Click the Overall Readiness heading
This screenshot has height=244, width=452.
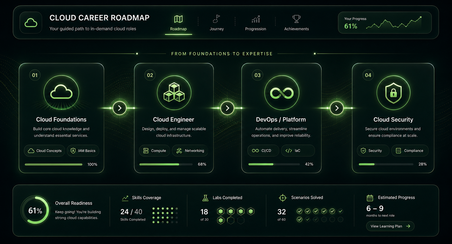click(x=74, y=203)
